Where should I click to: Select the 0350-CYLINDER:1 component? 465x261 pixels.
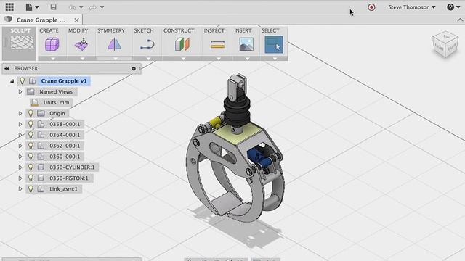(x=72, y=167)
